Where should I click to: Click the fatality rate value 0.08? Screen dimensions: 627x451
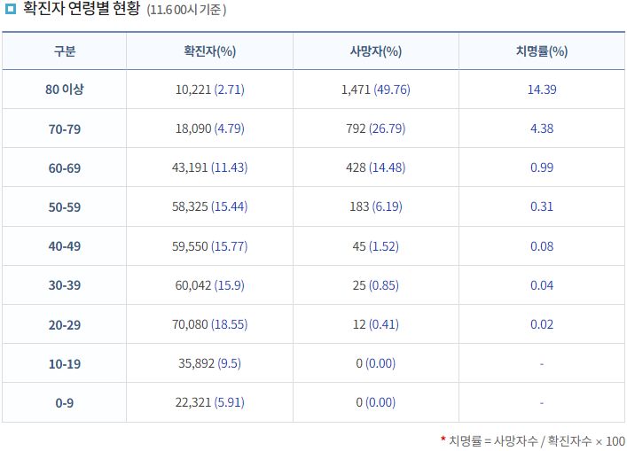542,246
